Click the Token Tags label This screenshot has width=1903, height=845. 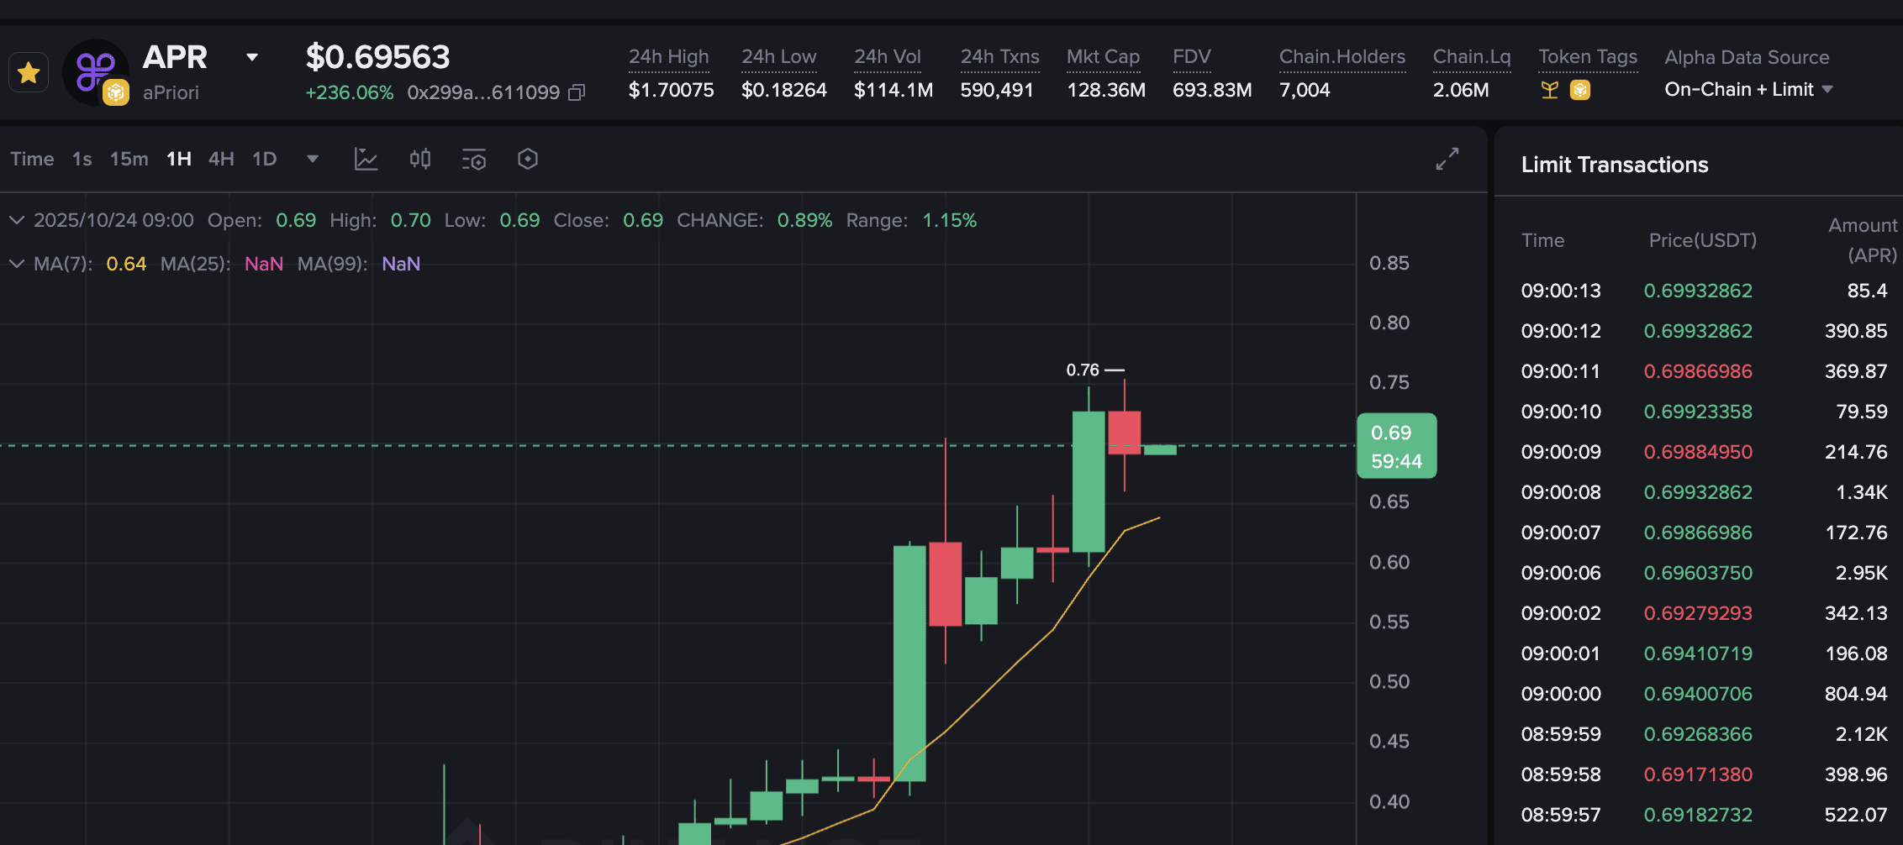(x=1588, y=56)
